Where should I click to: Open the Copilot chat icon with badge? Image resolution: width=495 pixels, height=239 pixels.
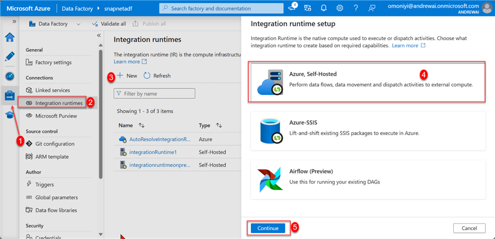pos(293,8)
